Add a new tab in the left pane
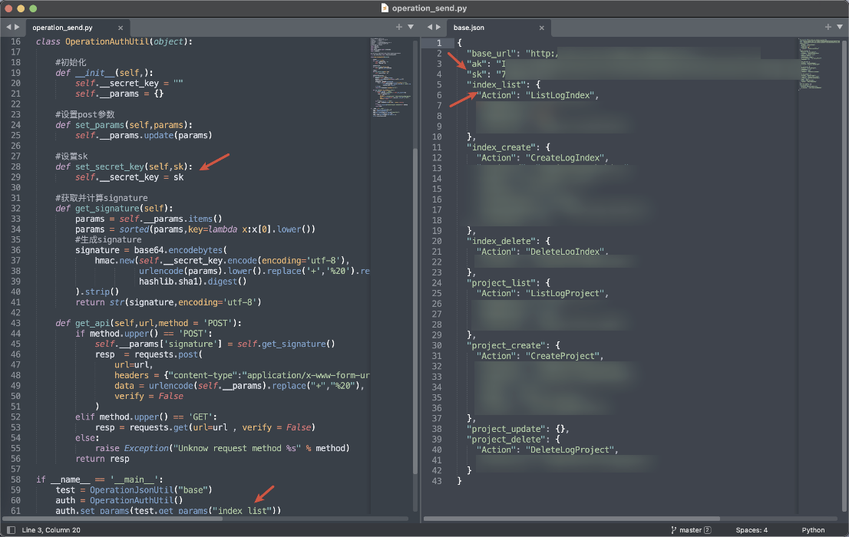The height and width of the screenshot is (537, 849). point(399,27)
